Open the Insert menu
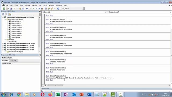Screen dimensions: 172x97 click(x=21, y=5)
